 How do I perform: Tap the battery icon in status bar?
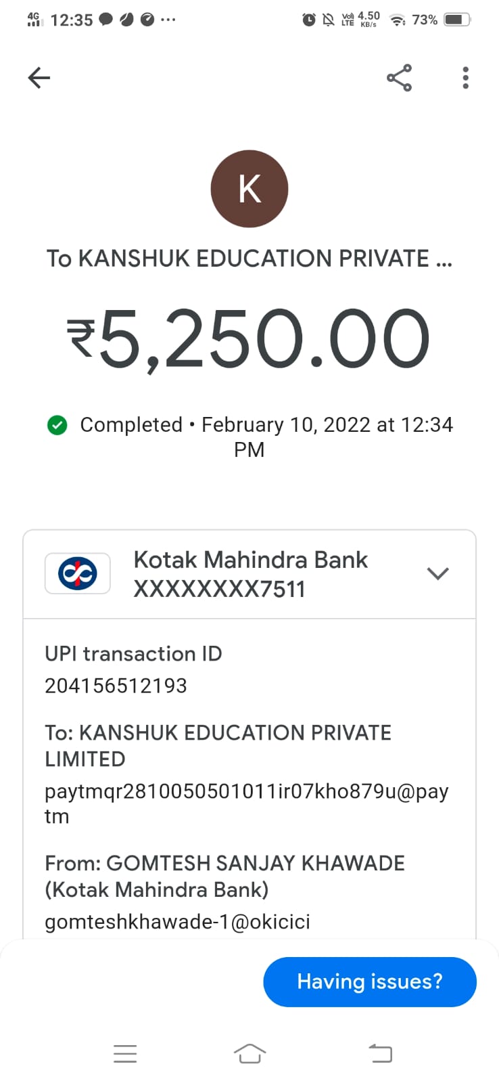pyautogui.click(x=457, y=20)
